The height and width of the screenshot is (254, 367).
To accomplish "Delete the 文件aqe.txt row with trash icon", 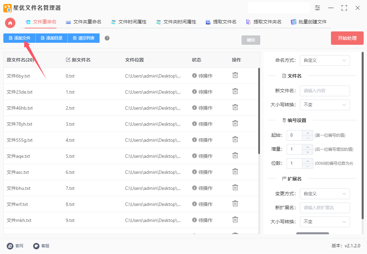I will pos(235,155).
